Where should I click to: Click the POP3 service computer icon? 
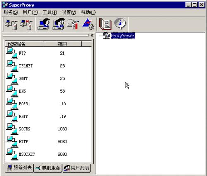pos(12,104)
